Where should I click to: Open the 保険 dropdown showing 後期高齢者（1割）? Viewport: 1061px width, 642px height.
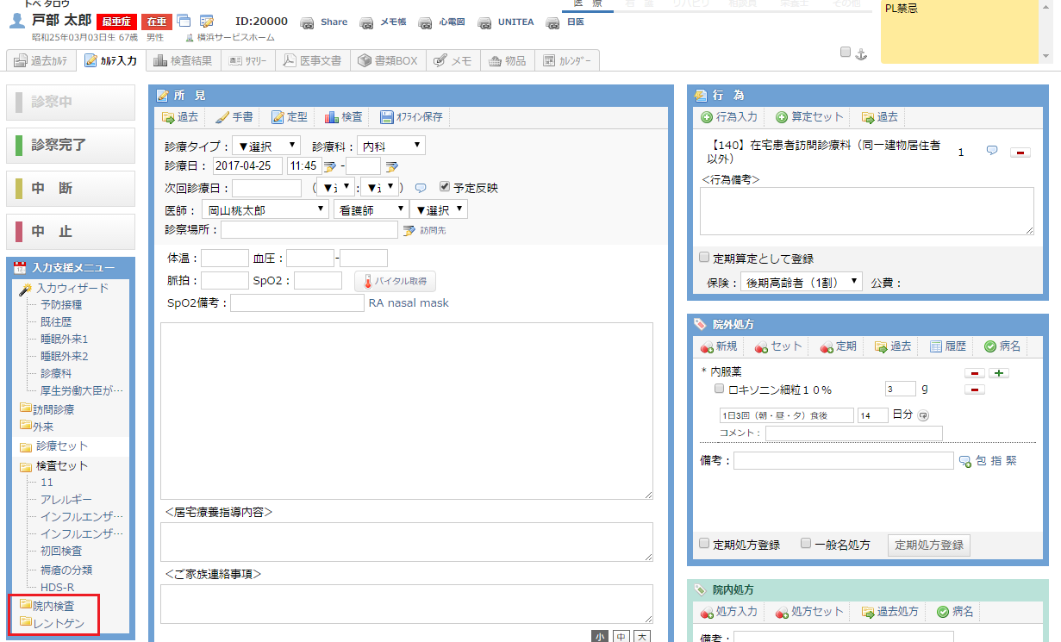coord(802,282)
